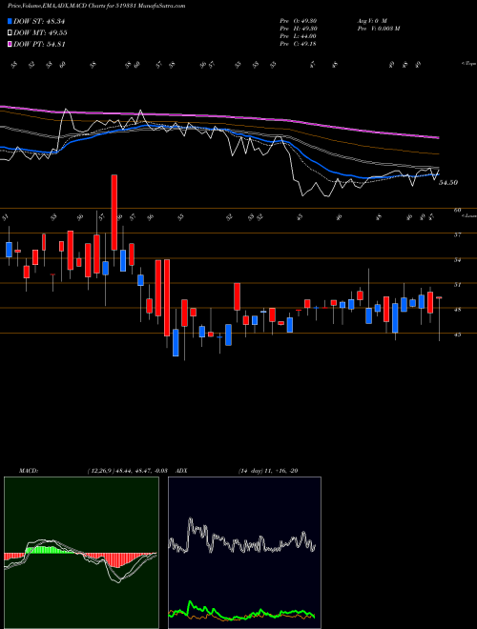Screen dimensions: 477x629
Task: Click the 'Pre V: 0.003 M' volume text
Action: (x=378, y=29)
